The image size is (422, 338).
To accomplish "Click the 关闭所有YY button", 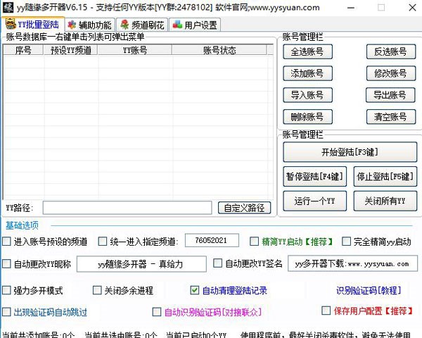I will [385, 201].
